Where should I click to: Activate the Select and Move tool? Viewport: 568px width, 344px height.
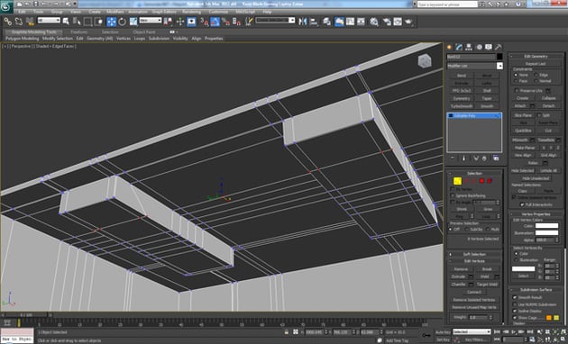tap(111, 22)
